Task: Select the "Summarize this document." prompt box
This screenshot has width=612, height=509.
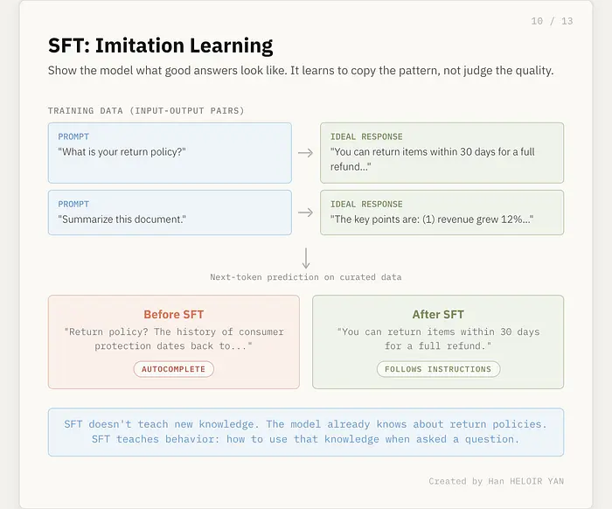Action: pyautogui.click(x=170, y=213)
